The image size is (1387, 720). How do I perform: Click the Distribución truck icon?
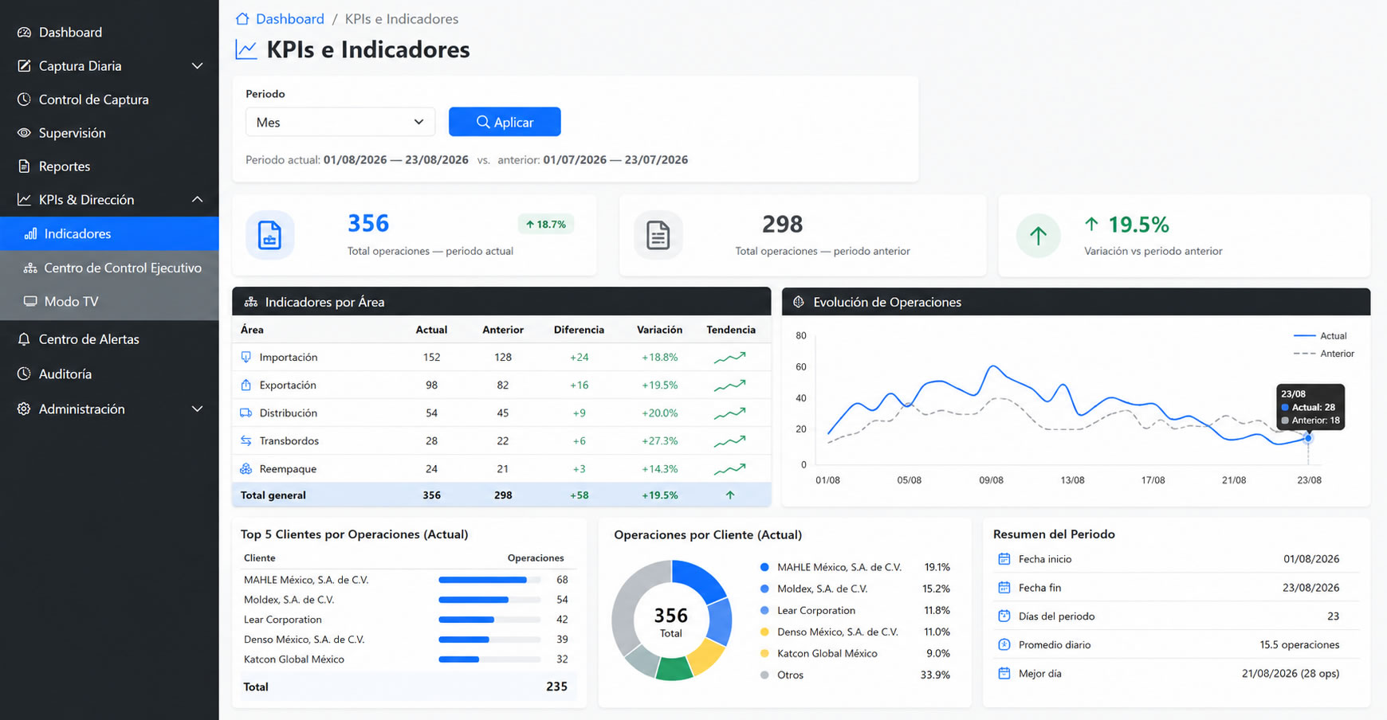[246, 413]
